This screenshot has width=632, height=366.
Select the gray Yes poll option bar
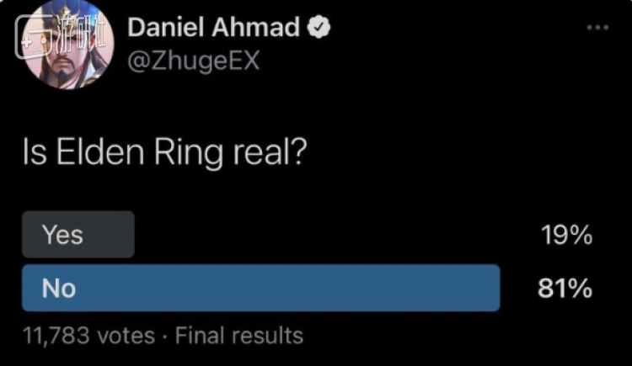78,235
